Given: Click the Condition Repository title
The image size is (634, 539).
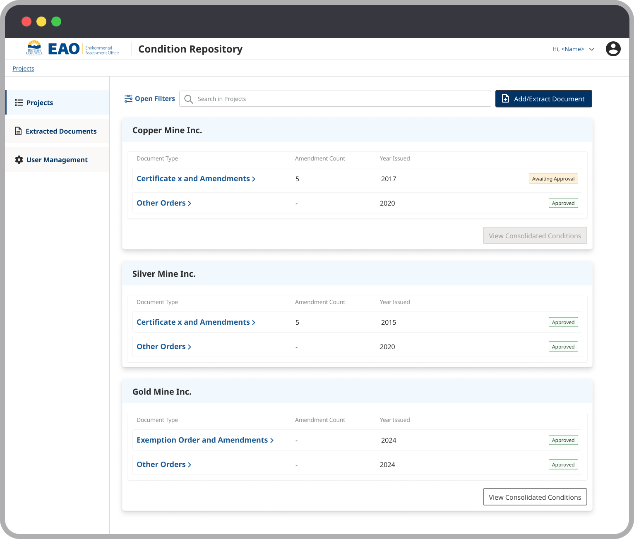Looking at the screenshot, I should pos(190,49).
